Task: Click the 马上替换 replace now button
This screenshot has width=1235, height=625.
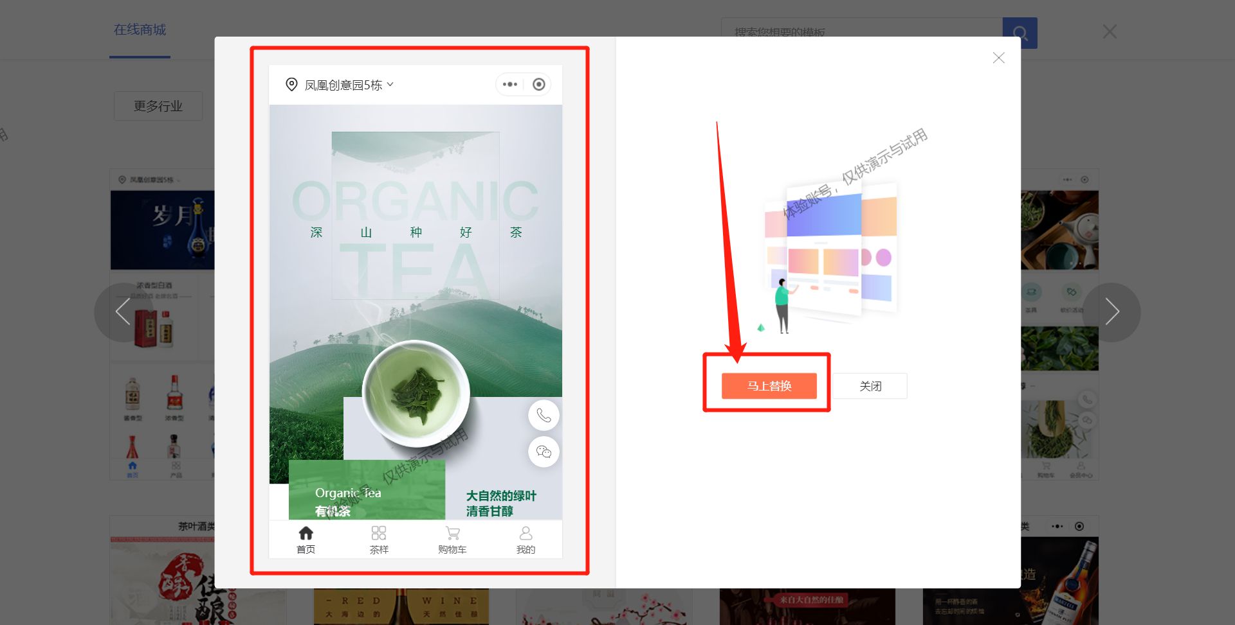Action: point(769,385)
